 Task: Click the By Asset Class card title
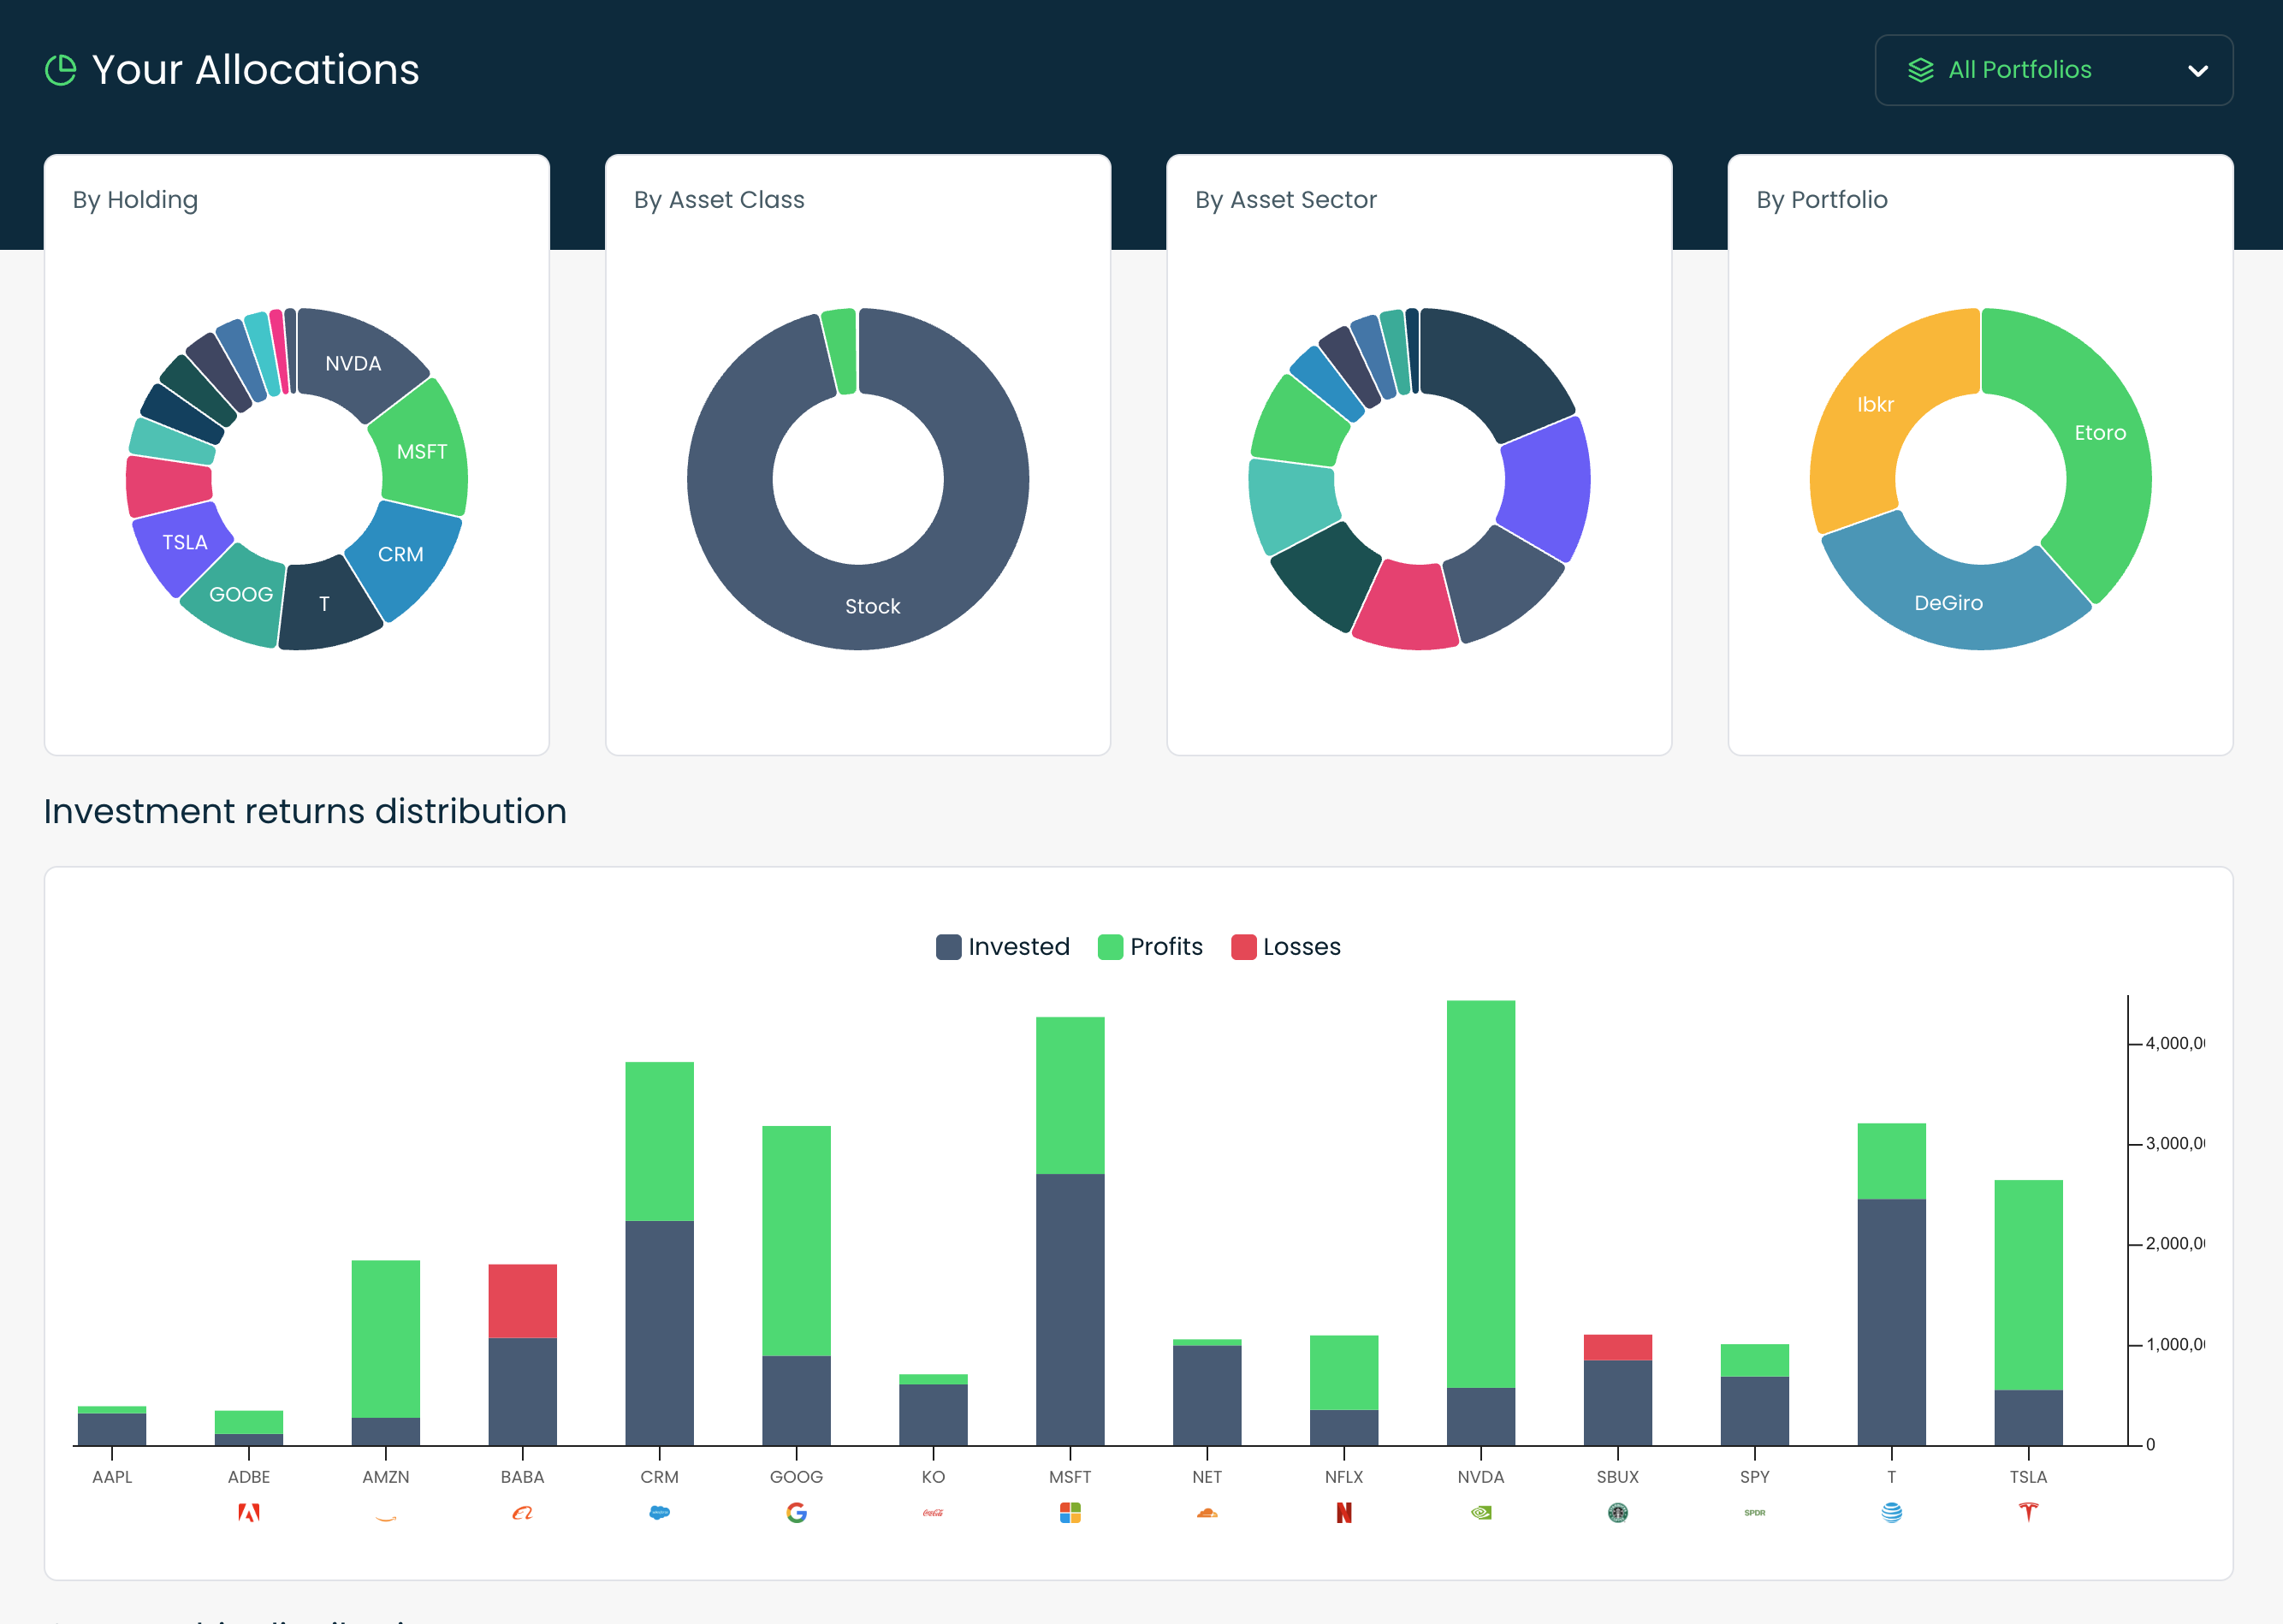(x=719, y=200)
